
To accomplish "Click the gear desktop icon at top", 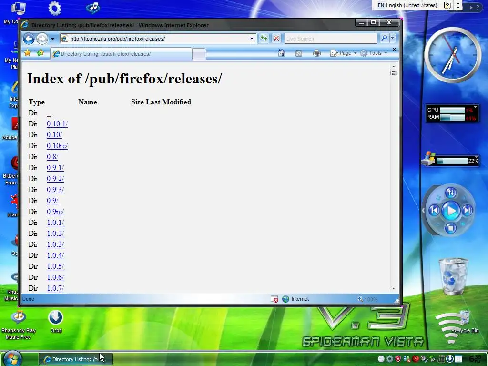I will (55, 8).
